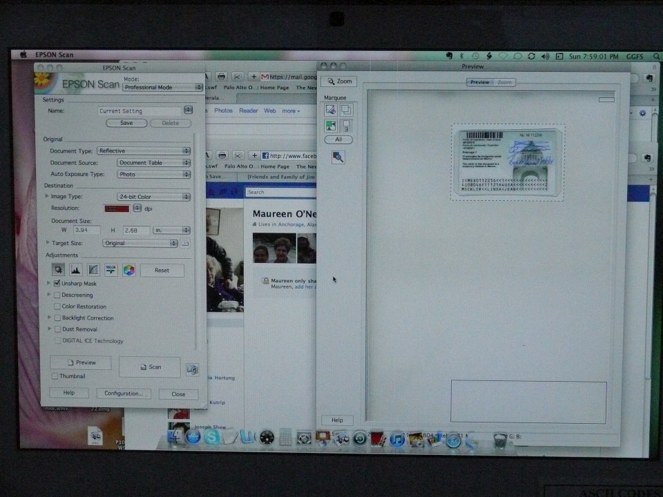Open the Image Adjustment sliders tool
The width and height of the screenshot is (663, 497).
[111, 269]
